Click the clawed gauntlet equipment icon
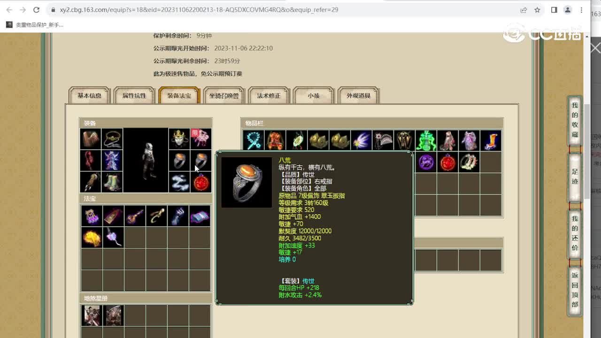 click(91, 182)
